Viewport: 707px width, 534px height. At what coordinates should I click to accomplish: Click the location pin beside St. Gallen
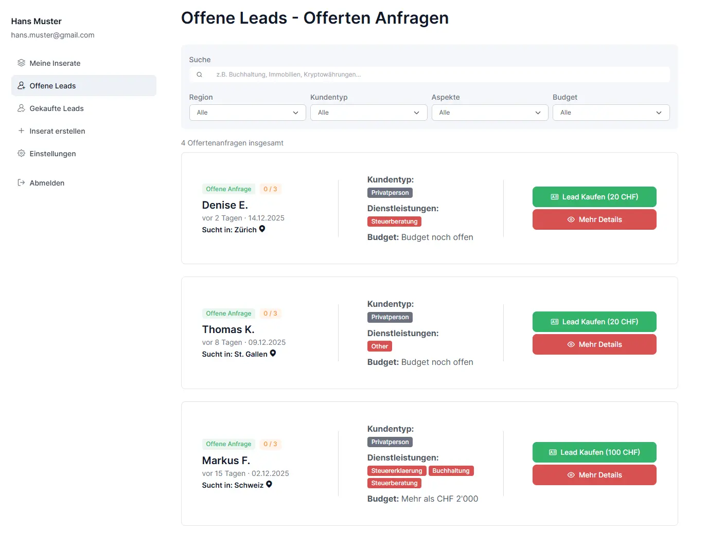(273, 354)
